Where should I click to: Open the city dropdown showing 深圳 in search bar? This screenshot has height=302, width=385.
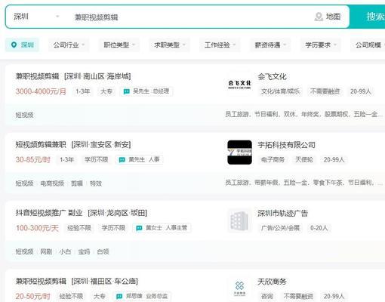[36, 17]
